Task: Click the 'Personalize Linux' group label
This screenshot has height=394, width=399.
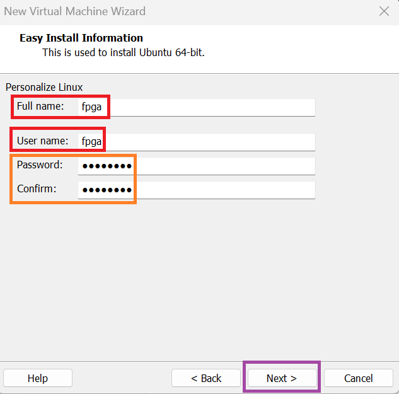Action: 44,87
